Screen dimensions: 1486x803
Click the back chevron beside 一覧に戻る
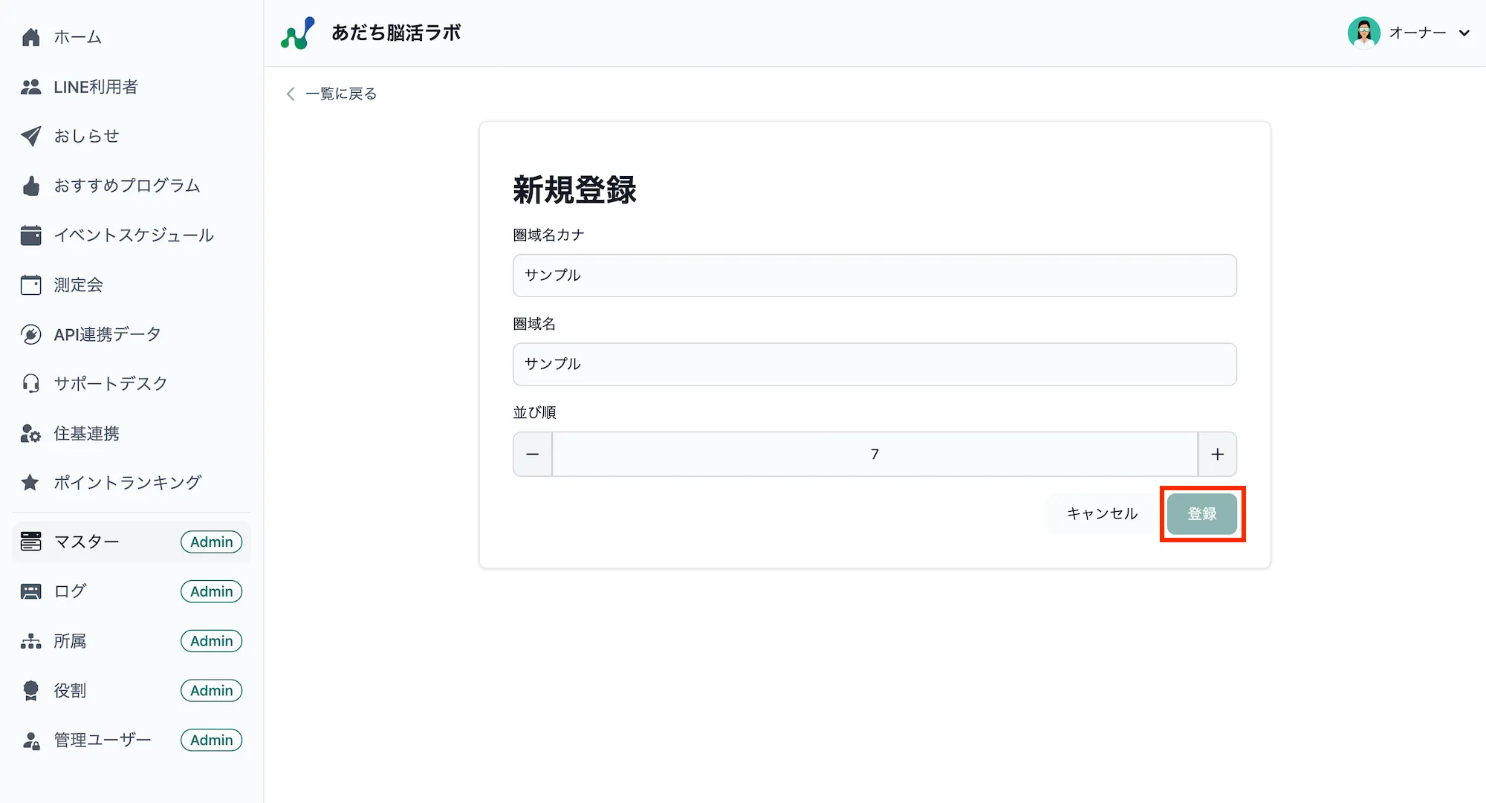click(290, 94)
